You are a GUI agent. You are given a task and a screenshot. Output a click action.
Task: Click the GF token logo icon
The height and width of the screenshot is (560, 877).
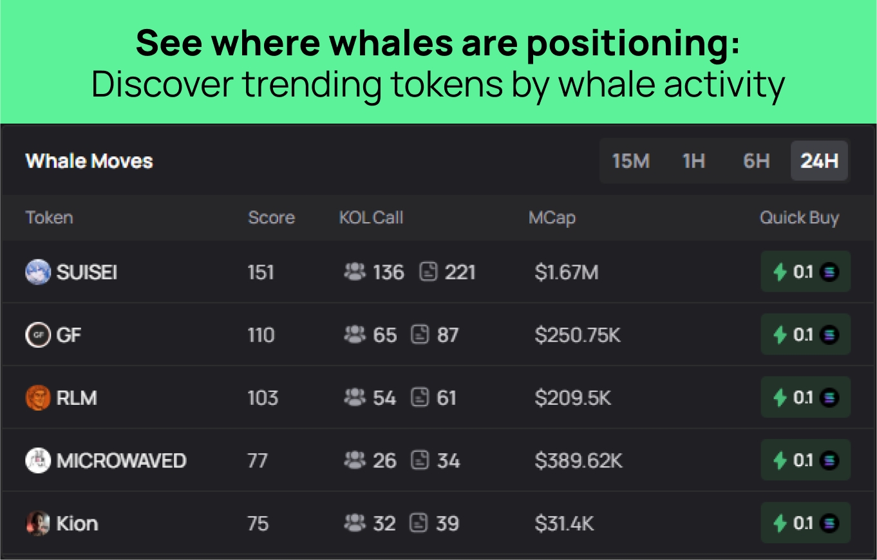[37, 335]
